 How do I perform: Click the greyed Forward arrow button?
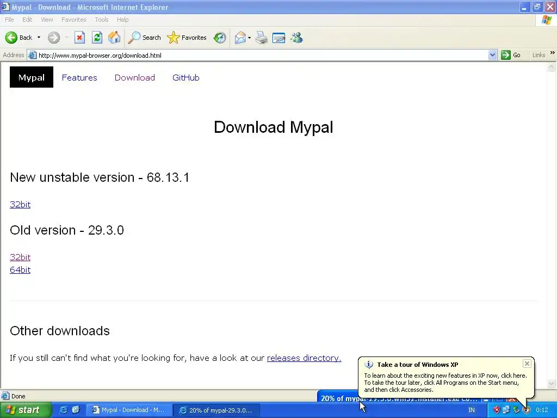click(x=54, y=38)
